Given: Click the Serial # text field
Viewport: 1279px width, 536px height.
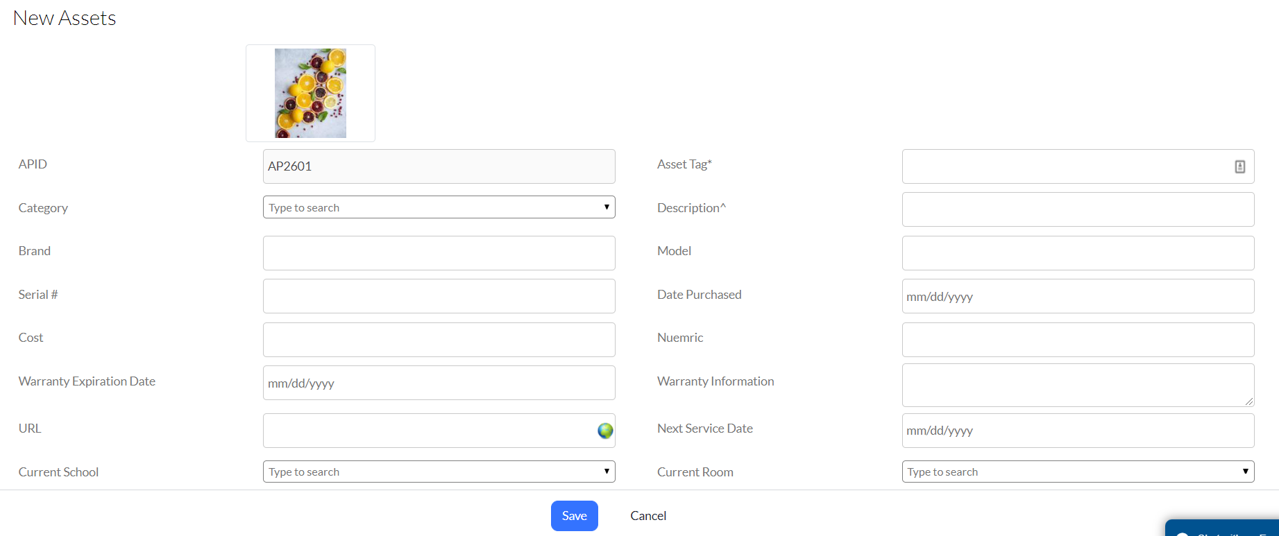Looking at the screenshot, I should pos(439,296).
